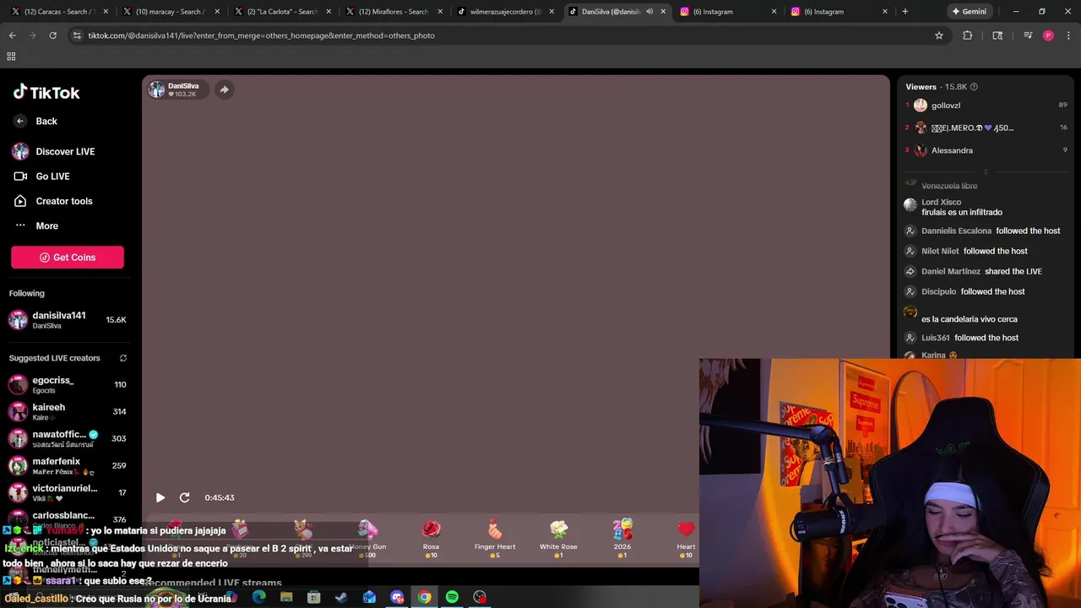
Task: Open Chrome media controls
Action: coord(1028,35)
